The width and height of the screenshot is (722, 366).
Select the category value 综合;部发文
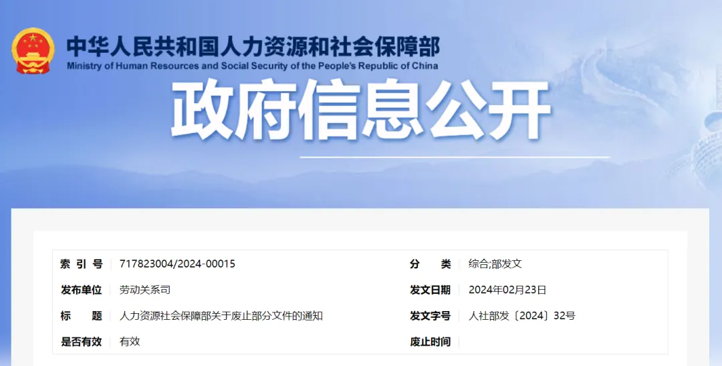point(495,264)
